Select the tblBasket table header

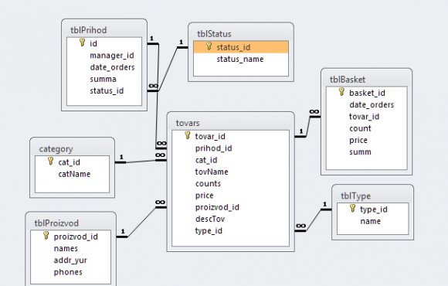coord(366,80)
